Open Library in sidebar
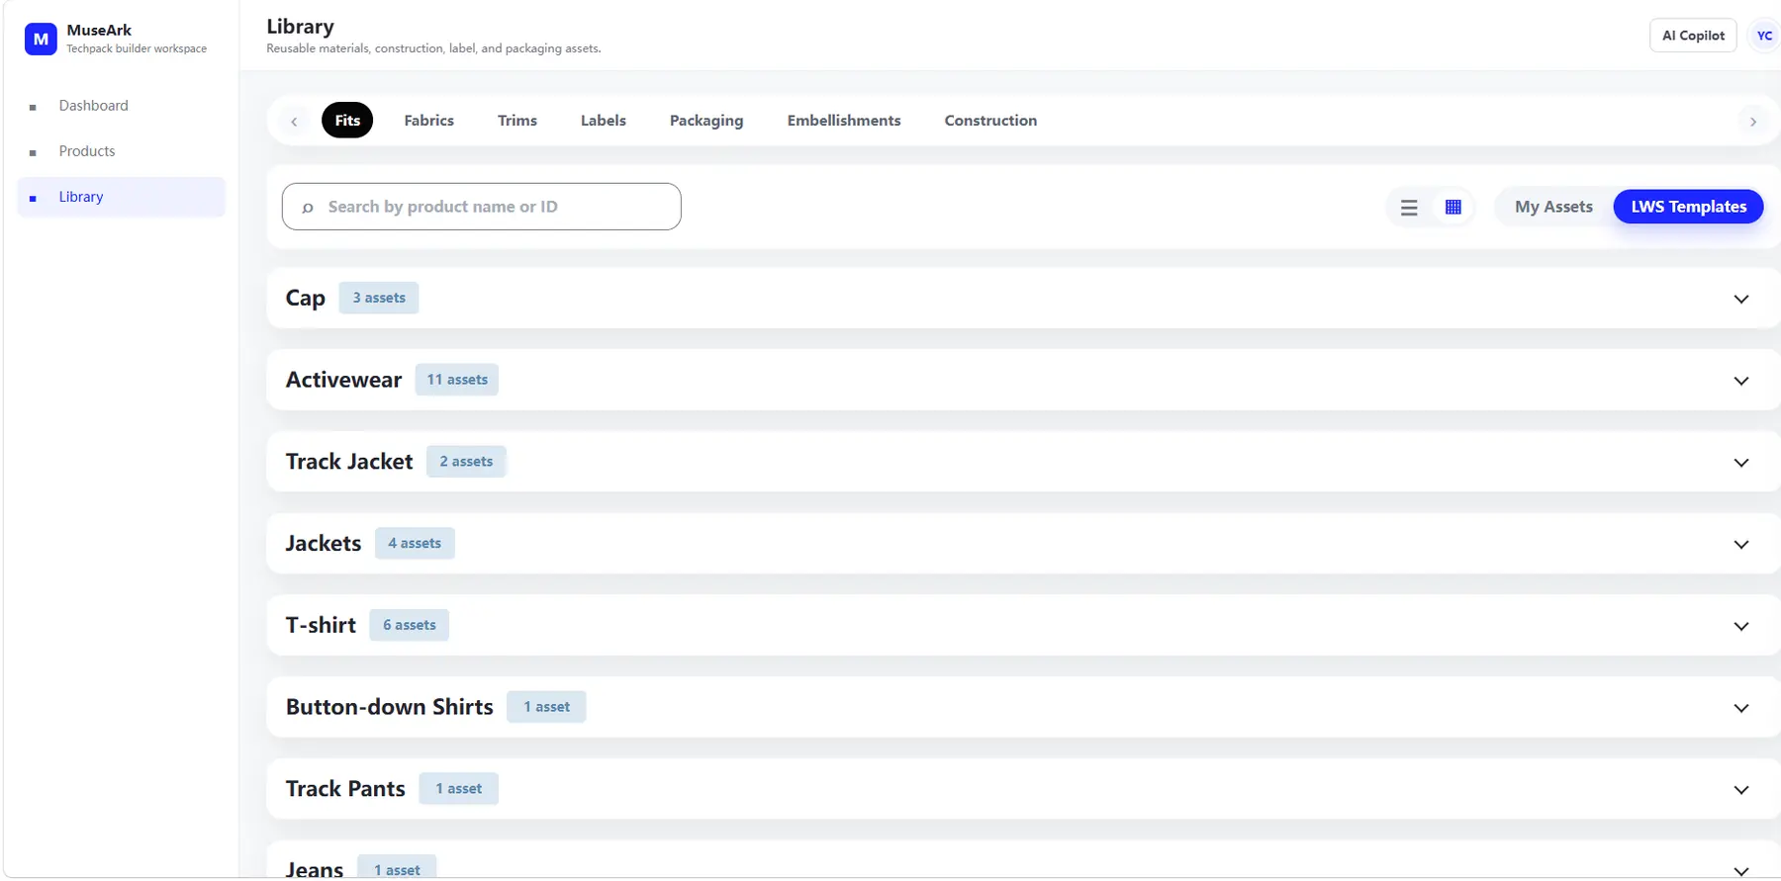Screen dimensions: 1781x881 tap(121, 197)
